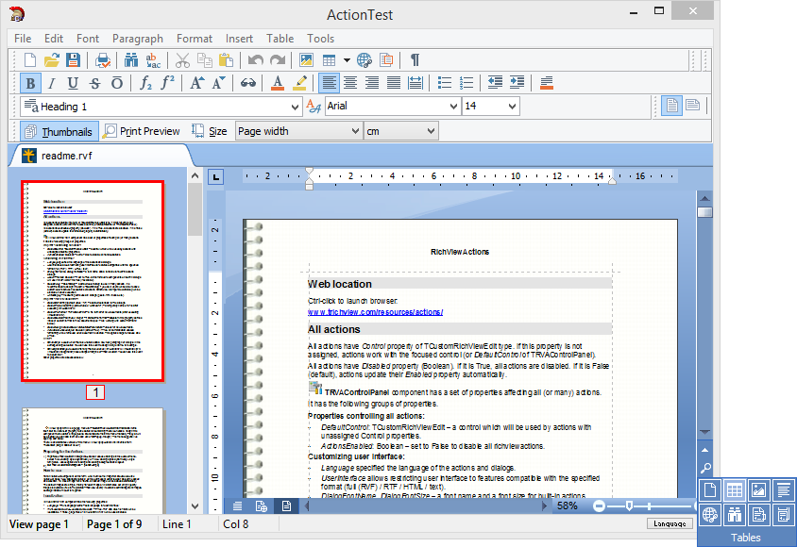Click the numbered list icon
The image size is (797, 547).
(x=466, y=83)
